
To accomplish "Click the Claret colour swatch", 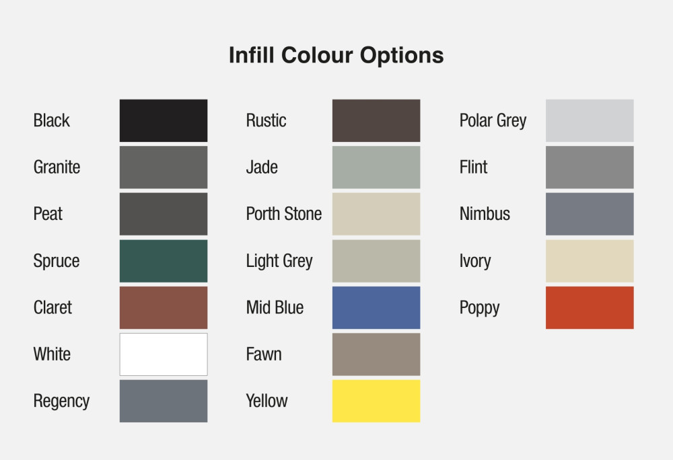I will tap(164, 307).
